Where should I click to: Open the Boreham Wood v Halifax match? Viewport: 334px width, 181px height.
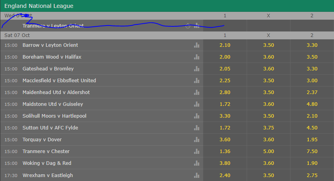[x=52, y=57]
